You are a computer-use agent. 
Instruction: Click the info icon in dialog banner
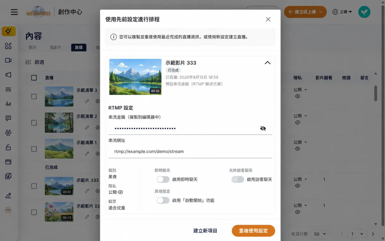click(114, 37)
